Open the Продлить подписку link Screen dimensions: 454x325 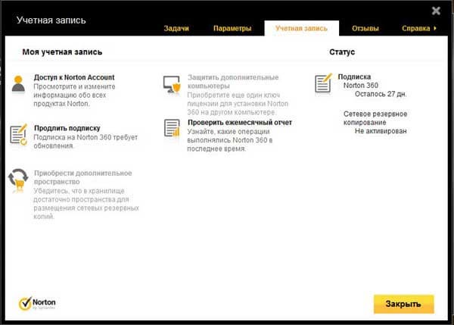(67, 128)
